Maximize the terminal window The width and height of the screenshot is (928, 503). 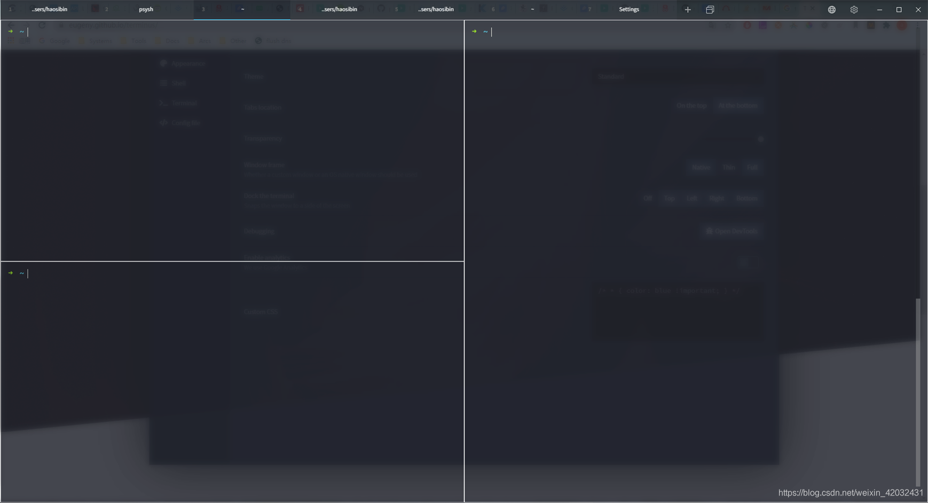[x=899, y=10]
